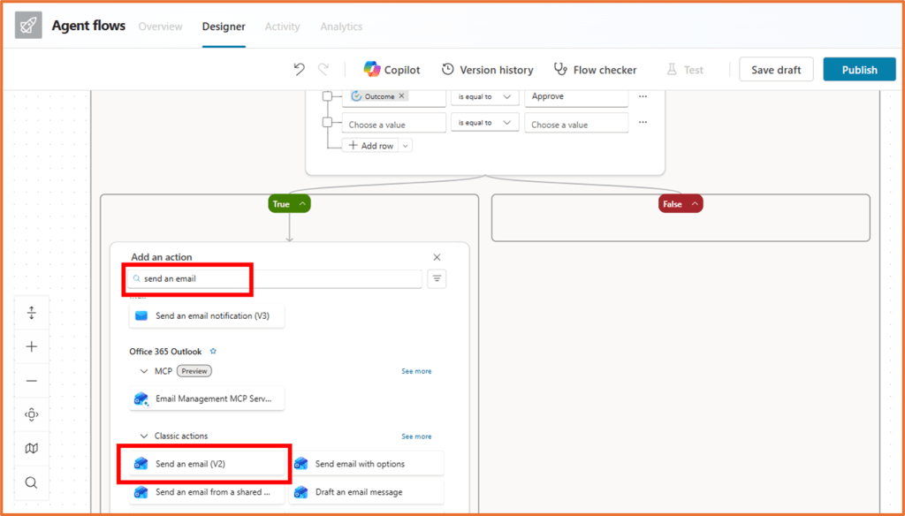Toggle the minimap icon in the left toolbar
Viewport: 905px width, 516px height.
pos(32,449)
